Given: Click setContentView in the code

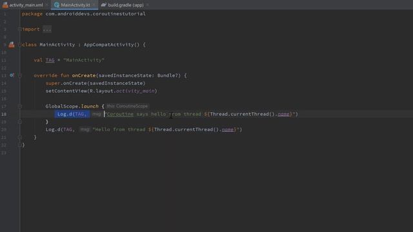Looking at the screenshot, I should coord(66,91).
